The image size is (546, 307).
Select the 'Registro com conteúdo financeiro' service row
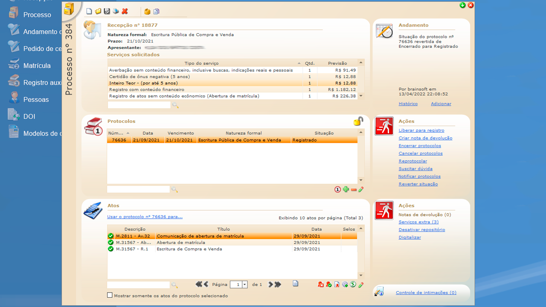click(232, 90)
